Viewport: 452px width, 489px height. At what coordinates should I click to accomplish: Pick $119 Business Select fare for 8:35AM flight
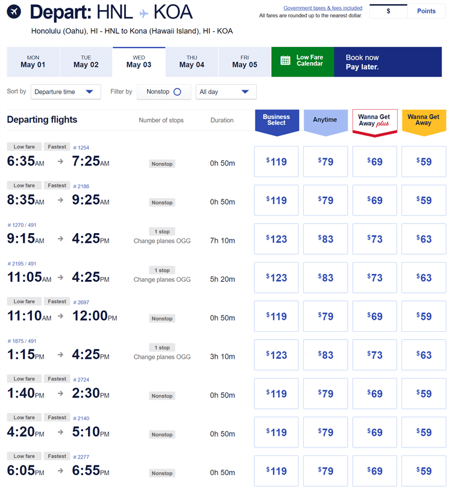point(277,200)
